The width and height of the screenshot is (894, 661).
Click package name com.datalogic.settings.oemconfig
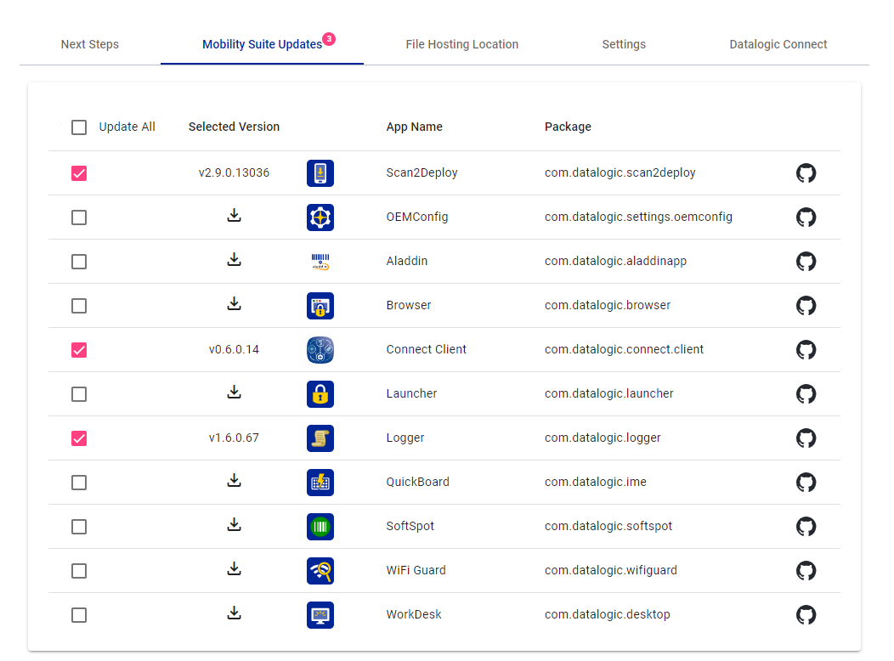(x=638, y=218)
